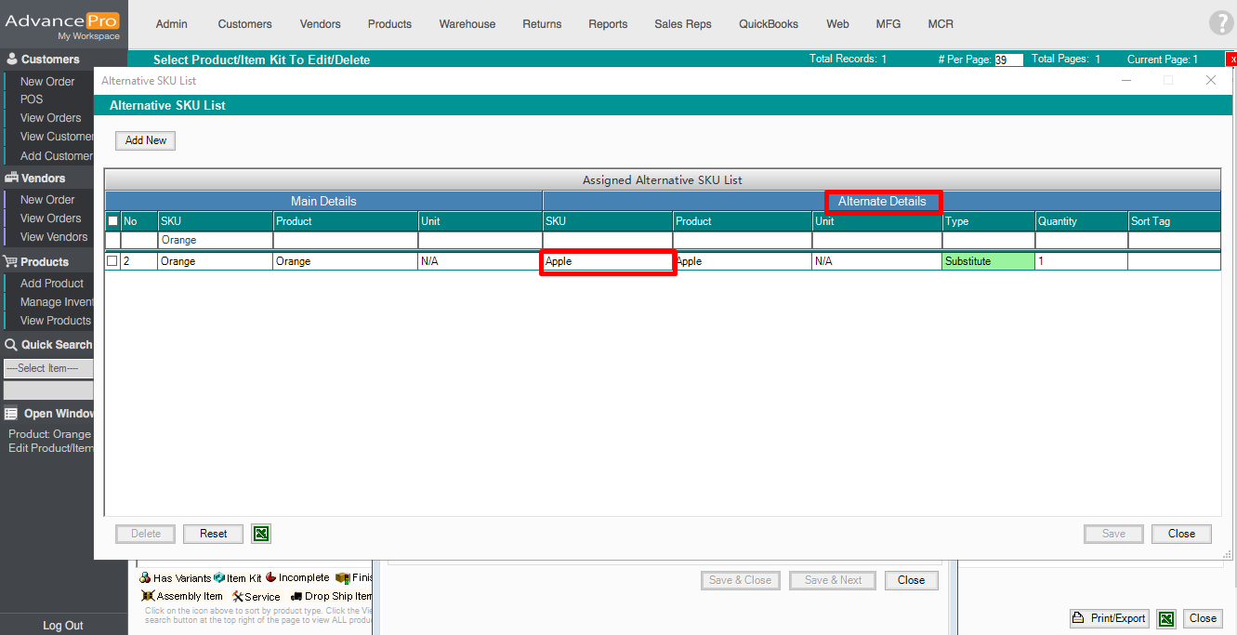
Task: Click Log Out in the sidebar
Action: pos(62,626)
